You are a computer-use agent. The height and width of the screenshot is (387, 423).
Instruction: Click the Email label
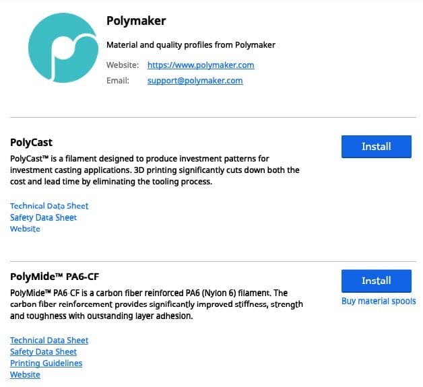point(117,81)
